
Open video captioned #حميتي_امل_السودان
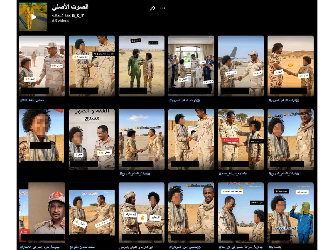coord(191,213)
